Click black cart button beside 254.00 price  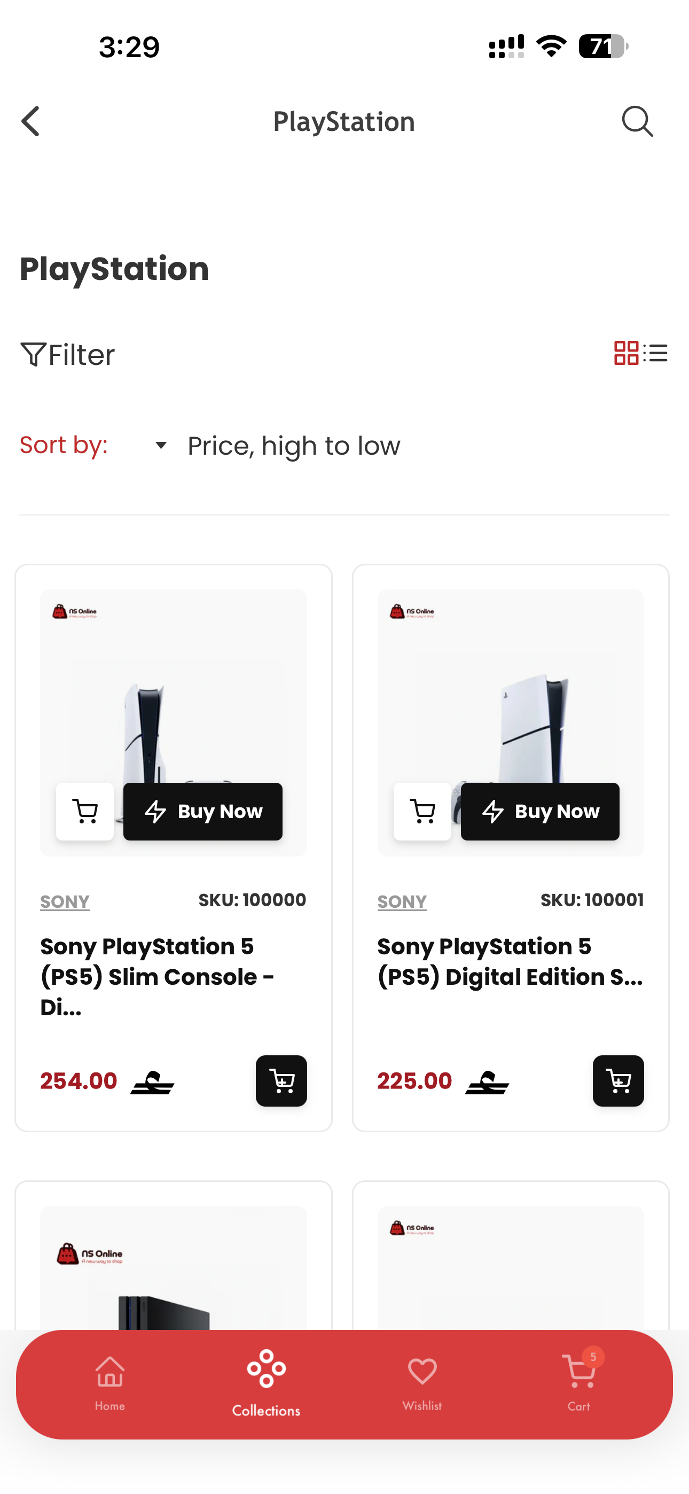click(x=281, y=1080)
